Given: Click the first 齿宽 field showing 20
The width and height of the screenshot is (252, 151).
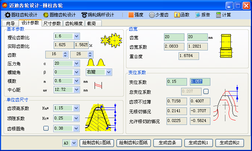Looking at the screenshot, I should click(x=174, y=37).
